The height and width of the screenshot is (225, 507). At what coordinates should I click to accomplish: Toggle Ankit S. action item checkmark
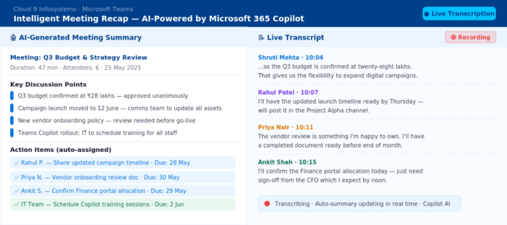[x=17, y=191]
